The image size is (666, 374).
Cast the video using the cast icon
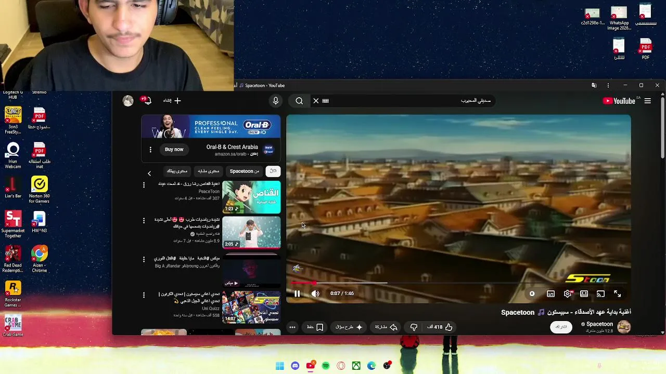pos(600,293)
